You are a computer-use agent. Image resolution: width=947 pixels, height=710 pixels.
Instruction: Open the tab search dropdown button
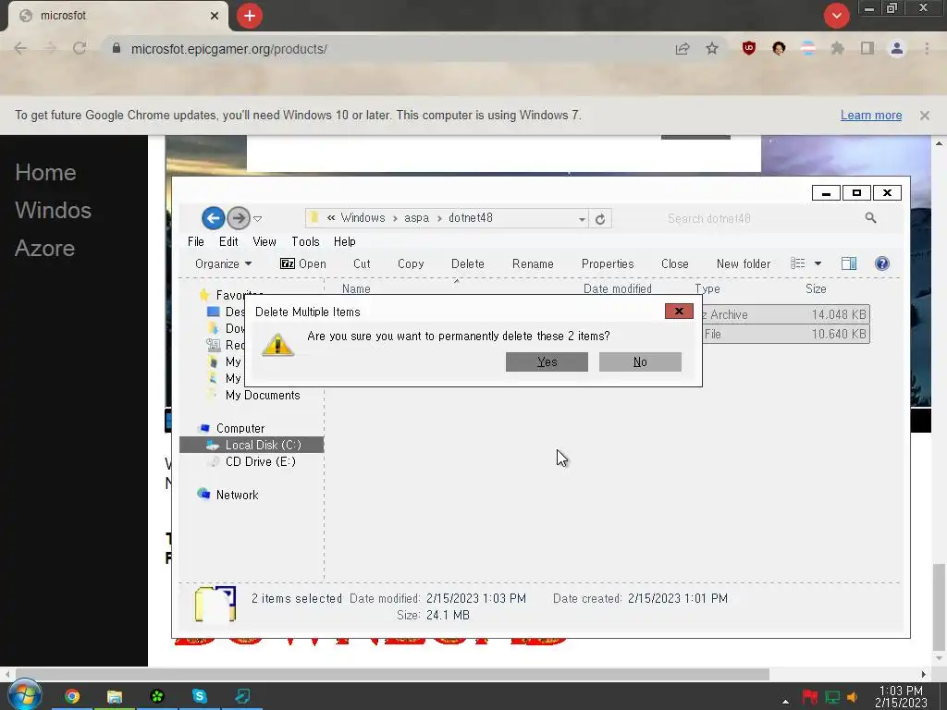point(836,16)
